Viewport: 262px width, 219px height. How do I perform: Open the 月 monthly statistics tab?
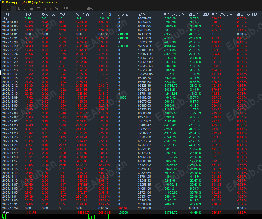(x=25, y=8)
